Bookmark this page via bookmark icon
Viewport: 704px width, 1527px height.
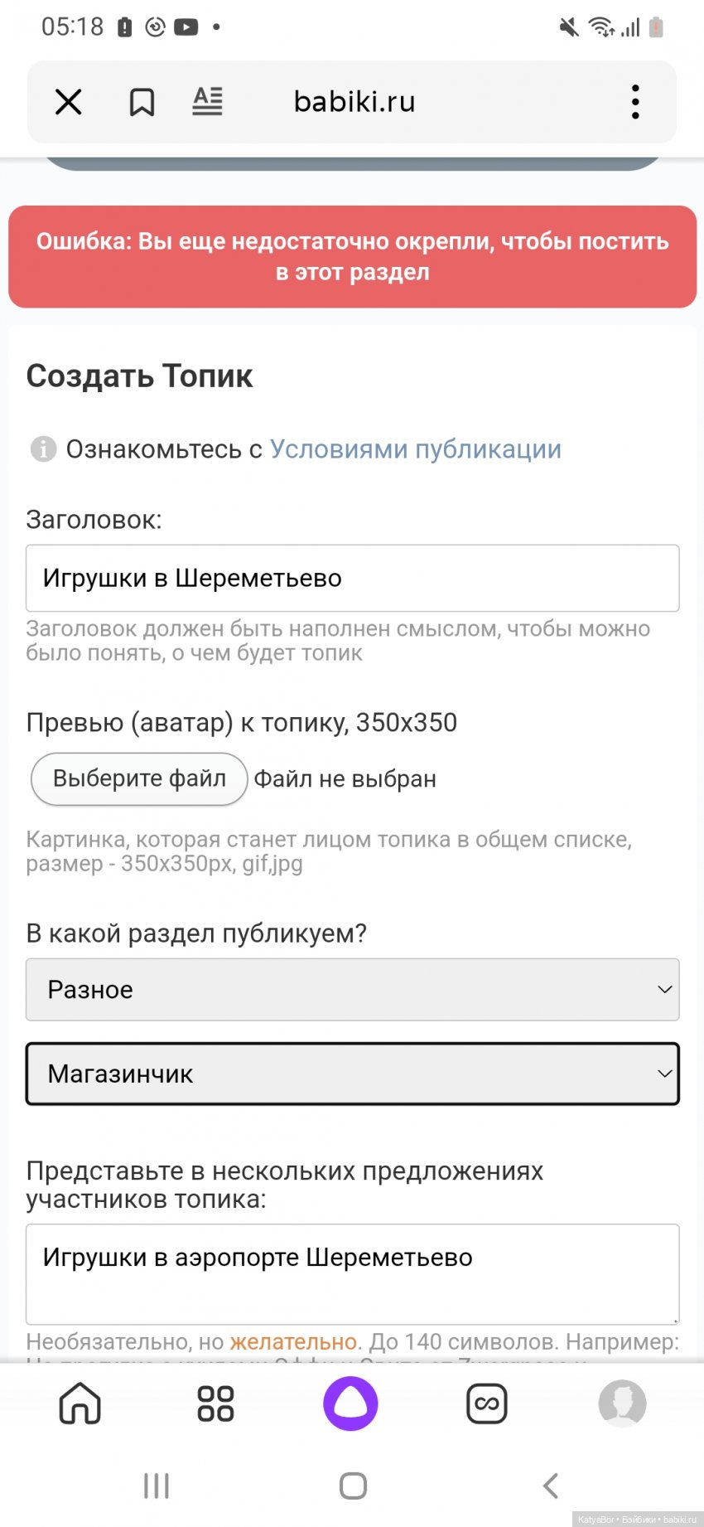click(142, 101)
